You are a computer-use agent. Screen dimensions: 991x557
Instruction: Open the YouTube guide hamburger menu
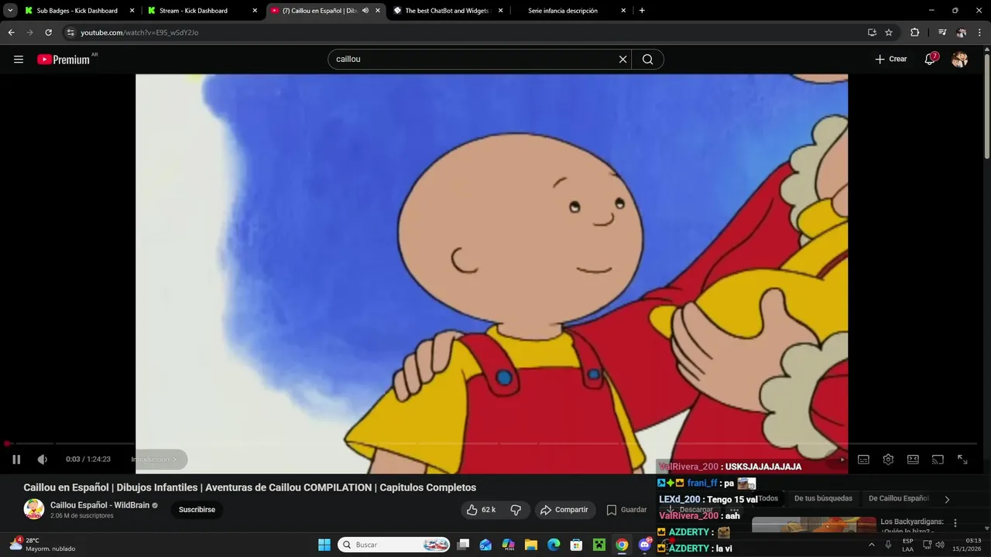click(x=19, y=60)
